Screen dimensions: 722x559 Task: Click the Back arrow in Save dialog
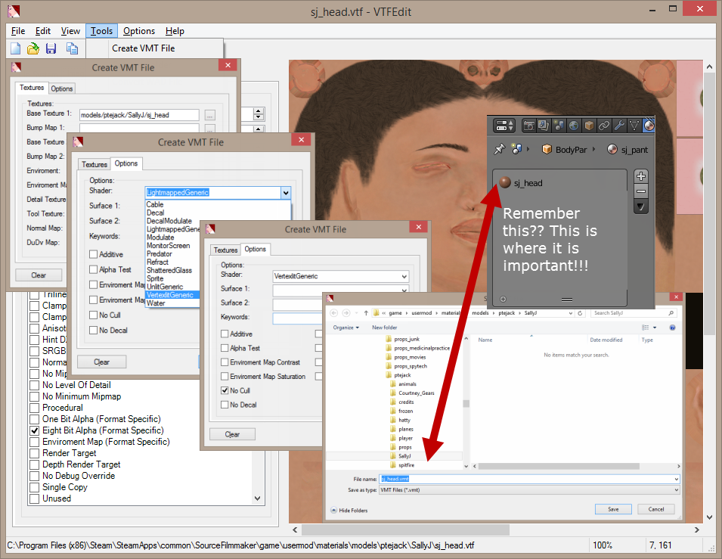(334, 313)
